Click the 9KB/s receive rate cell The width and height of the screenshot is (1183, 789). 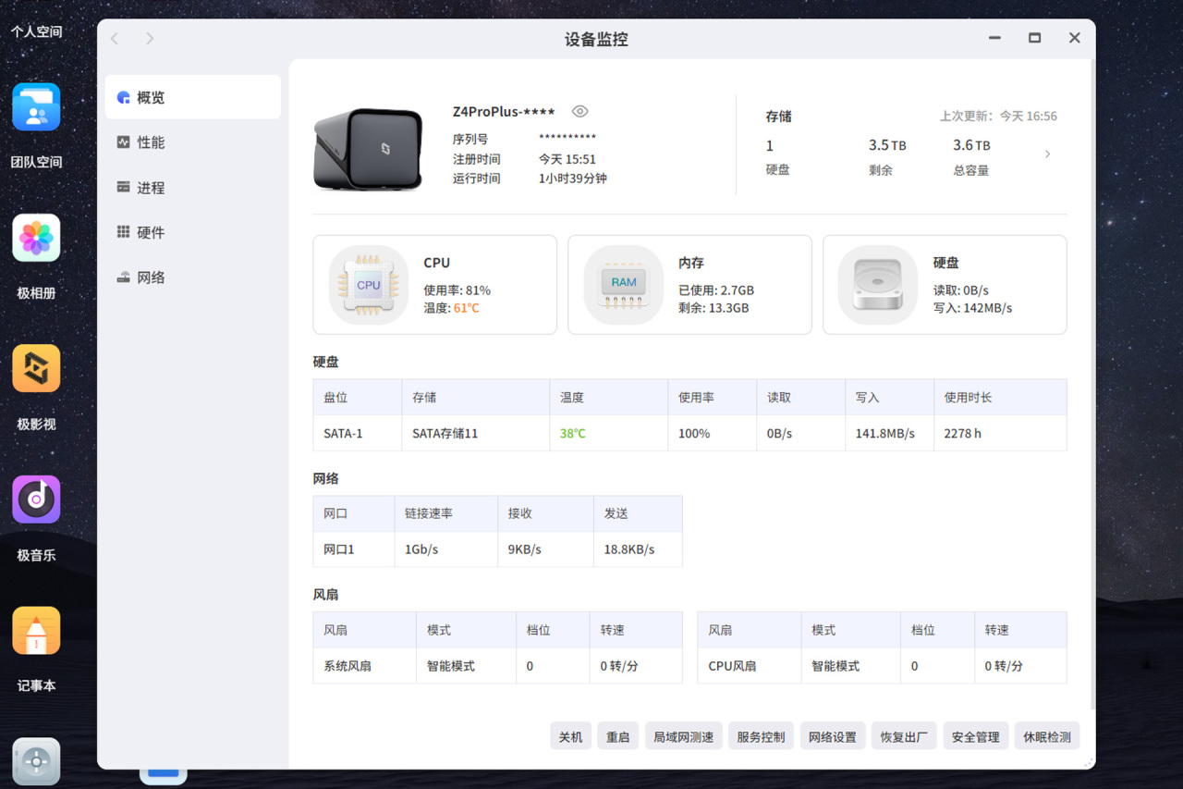coord(545,549)
